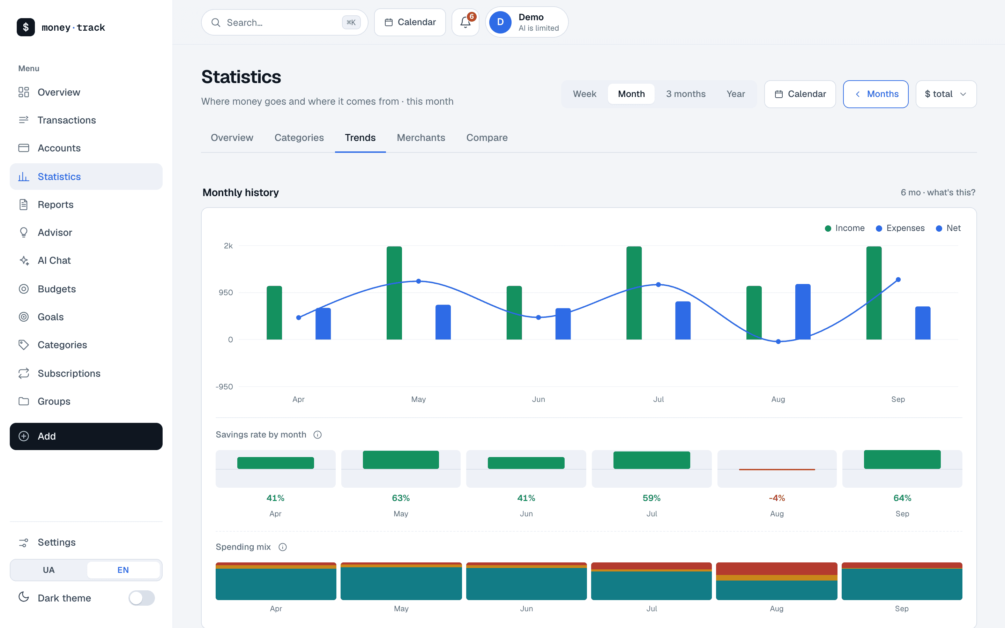The image size is (1005, 628).
Task: Click the Goals target icon
Action: pyautogui.click(x=24, y=317)
